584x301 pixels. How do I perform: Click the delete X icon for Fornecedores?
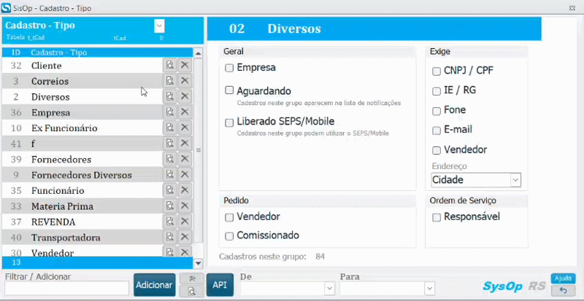coord(185,160)
